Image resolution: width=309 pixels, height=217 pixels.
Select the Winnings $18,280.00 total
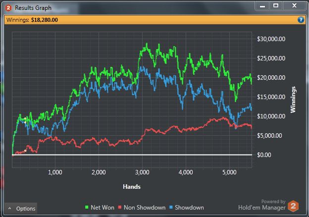tap(32, 20)
